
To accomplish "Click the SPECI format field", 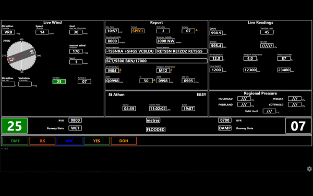I will (138, 31).
